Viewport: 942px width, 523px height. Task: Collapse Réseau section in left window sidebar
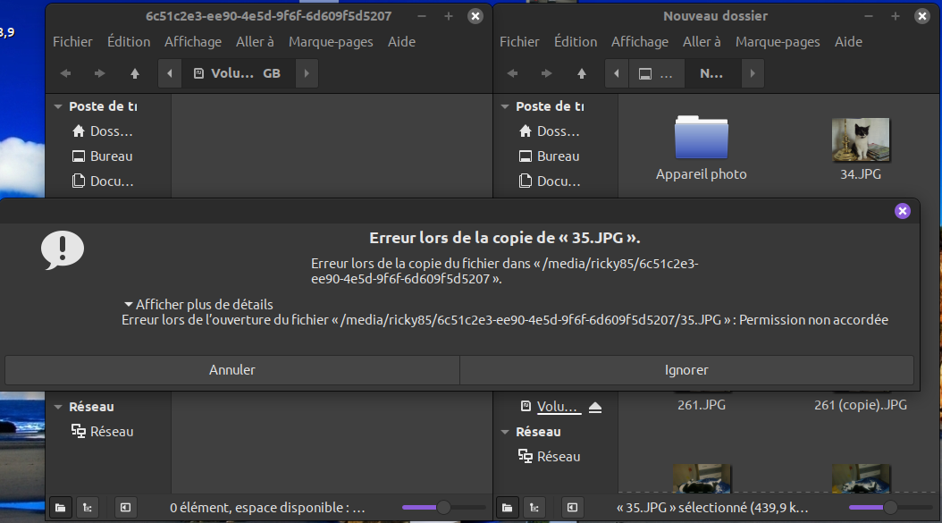coord(58,407)
